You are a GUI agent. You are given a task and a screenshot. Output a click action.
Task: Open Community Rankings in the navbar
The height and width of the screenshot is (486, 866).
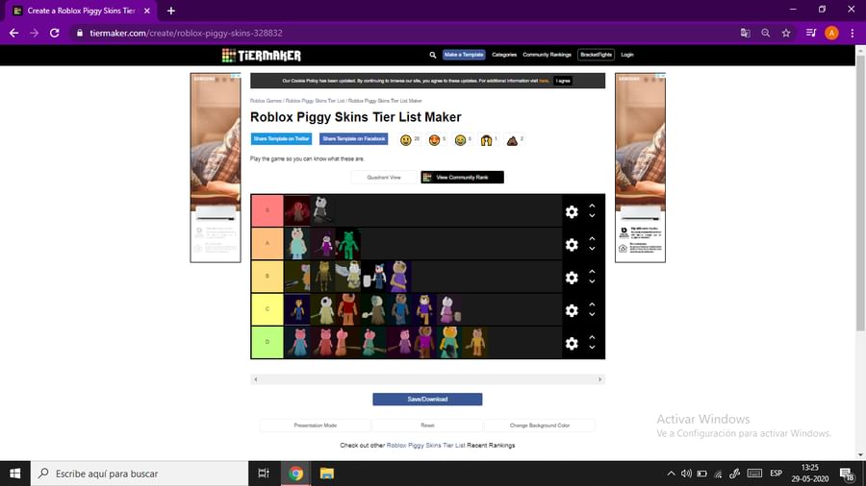pos(547,55)
